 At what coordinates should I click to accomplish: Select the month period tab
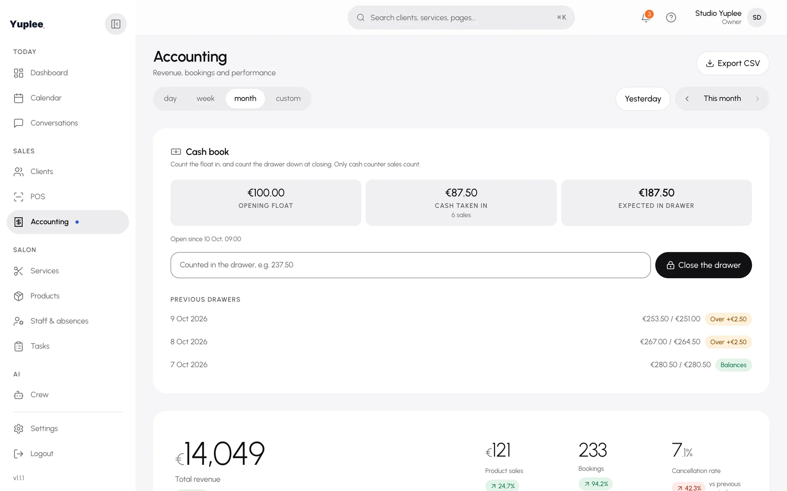pos(245,99)
